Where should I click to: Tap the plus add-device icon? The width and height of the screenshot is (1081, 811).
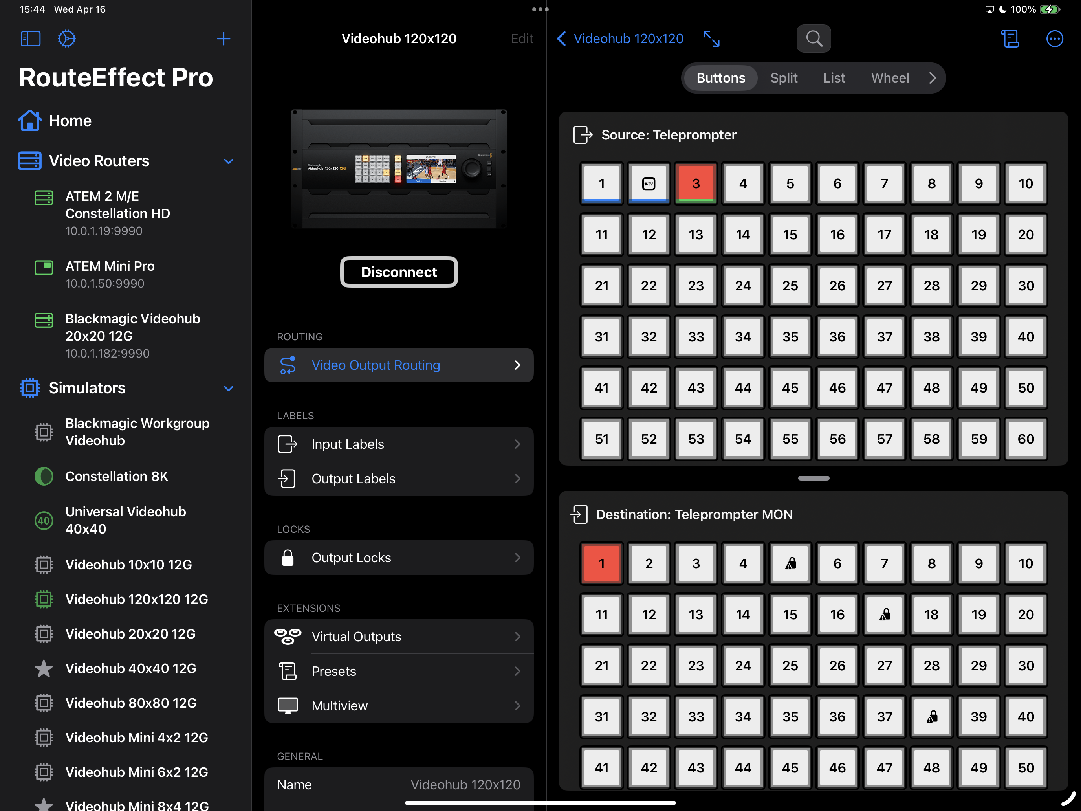pyautogui.click(x=224, y=39)
